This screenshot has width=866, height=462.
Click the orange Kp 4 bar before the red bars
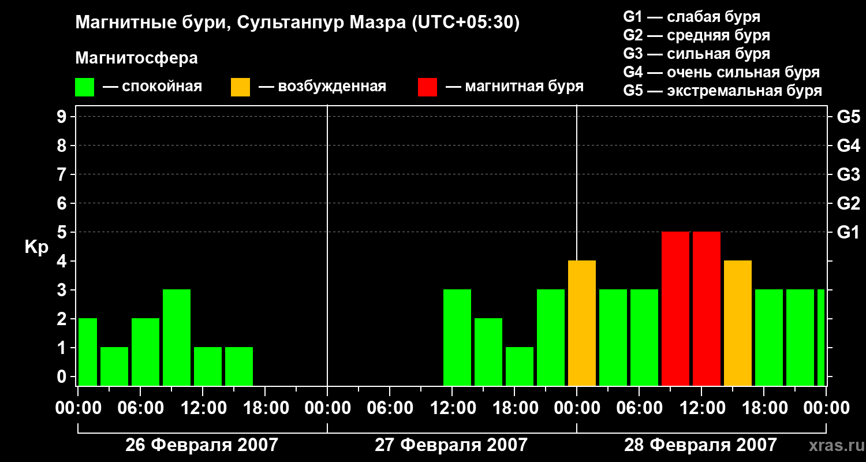(582, 323)
